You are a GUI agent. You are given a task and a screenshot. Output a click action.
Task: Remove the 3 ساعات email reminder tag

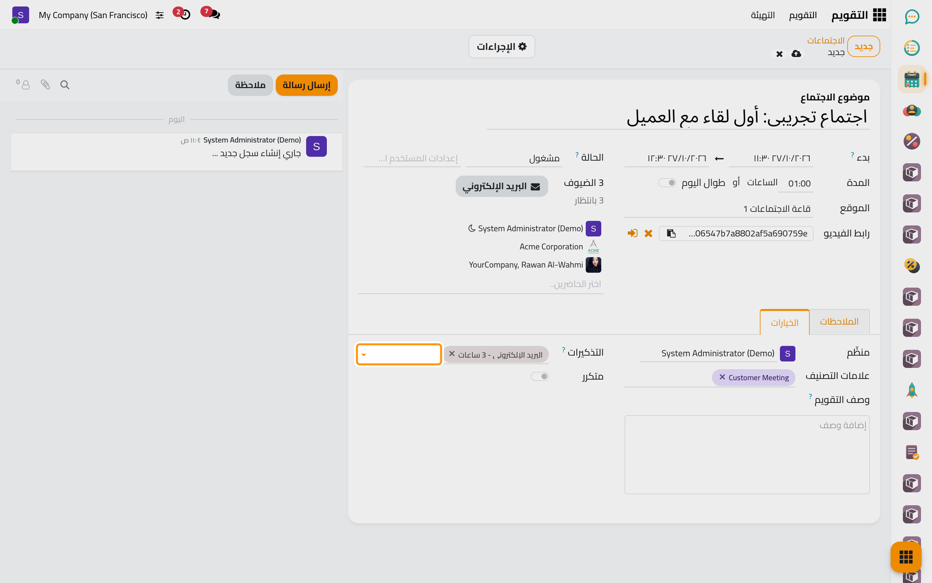click(452, 354)
